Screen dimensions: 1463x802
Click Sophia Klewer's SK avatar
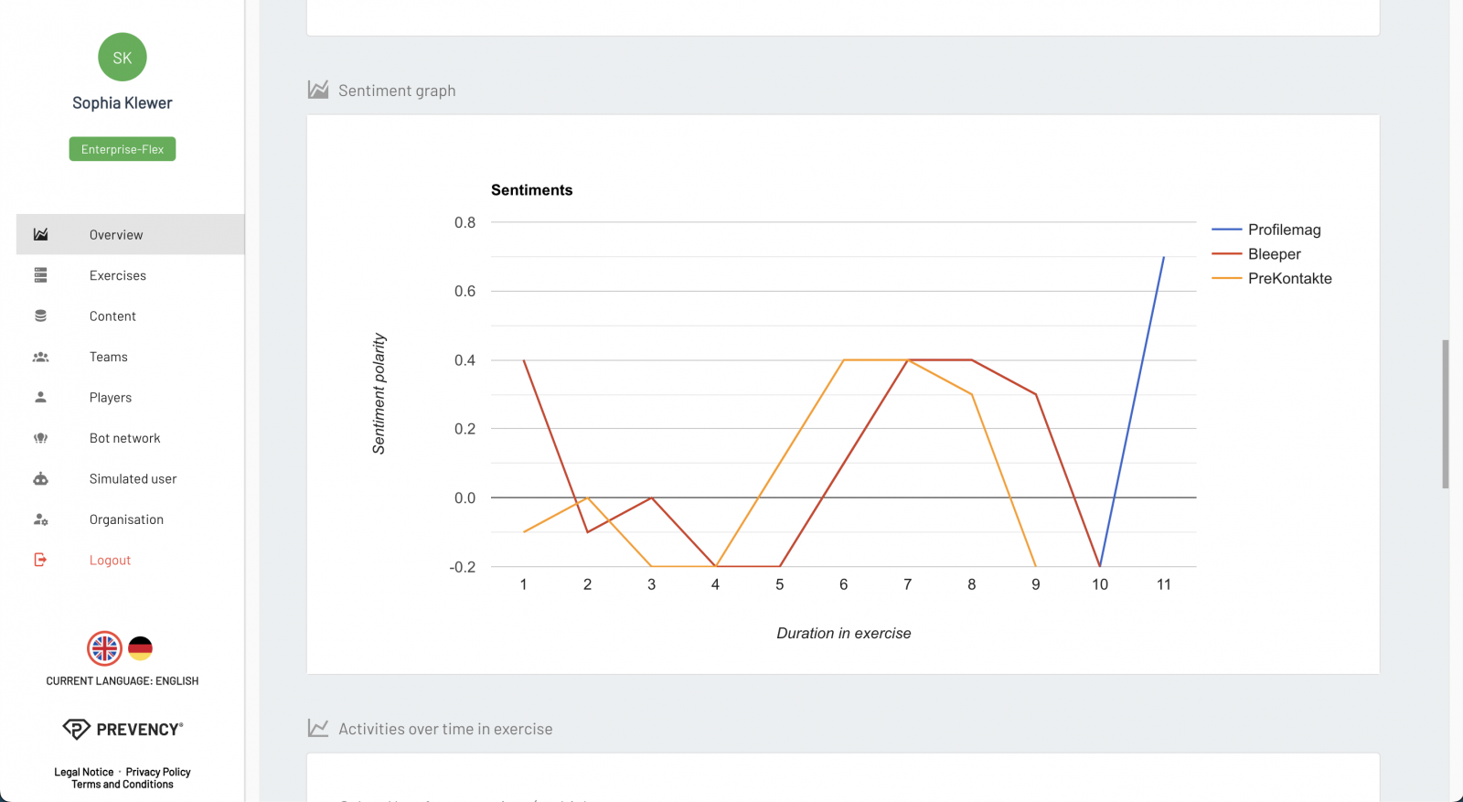point(122,57)
